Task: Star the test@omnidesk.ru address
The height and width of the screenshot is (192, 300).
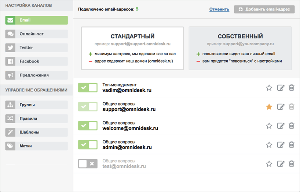Action: click(269, 164)
